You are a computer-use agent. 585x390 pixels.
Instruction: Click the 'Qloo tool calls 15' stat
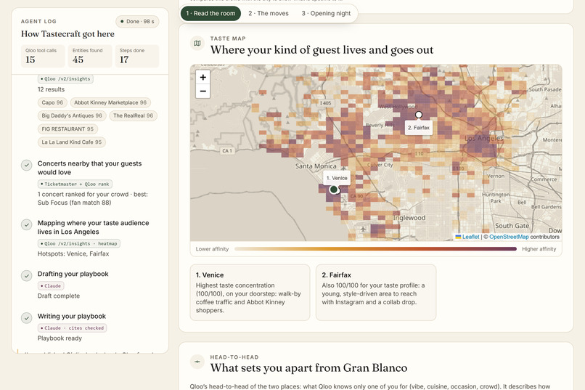point(43,56)
